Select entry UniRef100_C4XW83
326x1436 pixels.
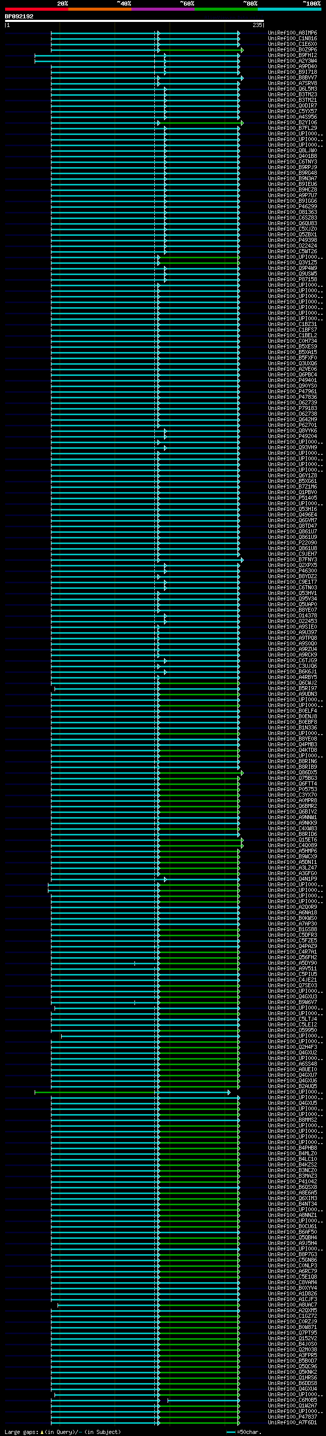tap(292, 828)
